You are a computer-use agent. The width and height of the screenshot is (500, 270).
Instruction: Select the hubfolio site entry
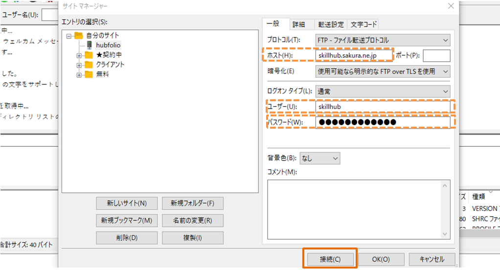point(108,45)
